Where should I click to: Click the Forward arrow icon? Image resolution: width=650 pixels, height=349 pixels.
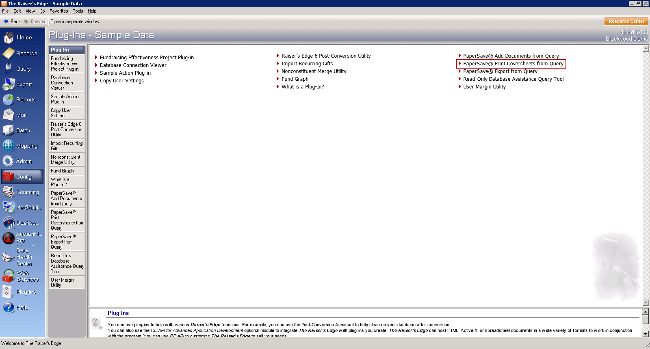point(26,22)
